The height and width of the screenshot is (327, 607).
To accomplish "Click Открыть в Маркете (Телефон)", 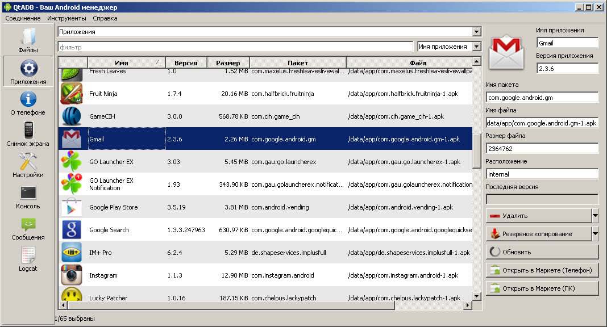I will (x=542, y=270).
